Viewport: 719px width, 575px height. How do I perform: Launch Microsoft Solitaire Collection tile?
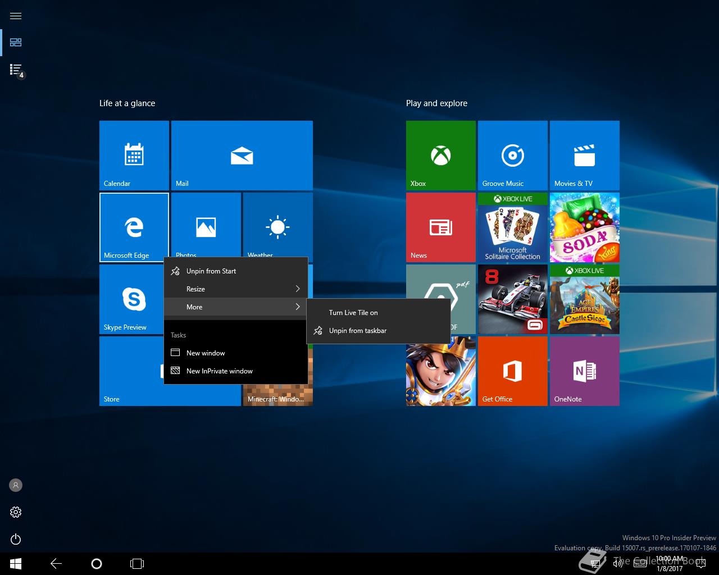(513, 227)
